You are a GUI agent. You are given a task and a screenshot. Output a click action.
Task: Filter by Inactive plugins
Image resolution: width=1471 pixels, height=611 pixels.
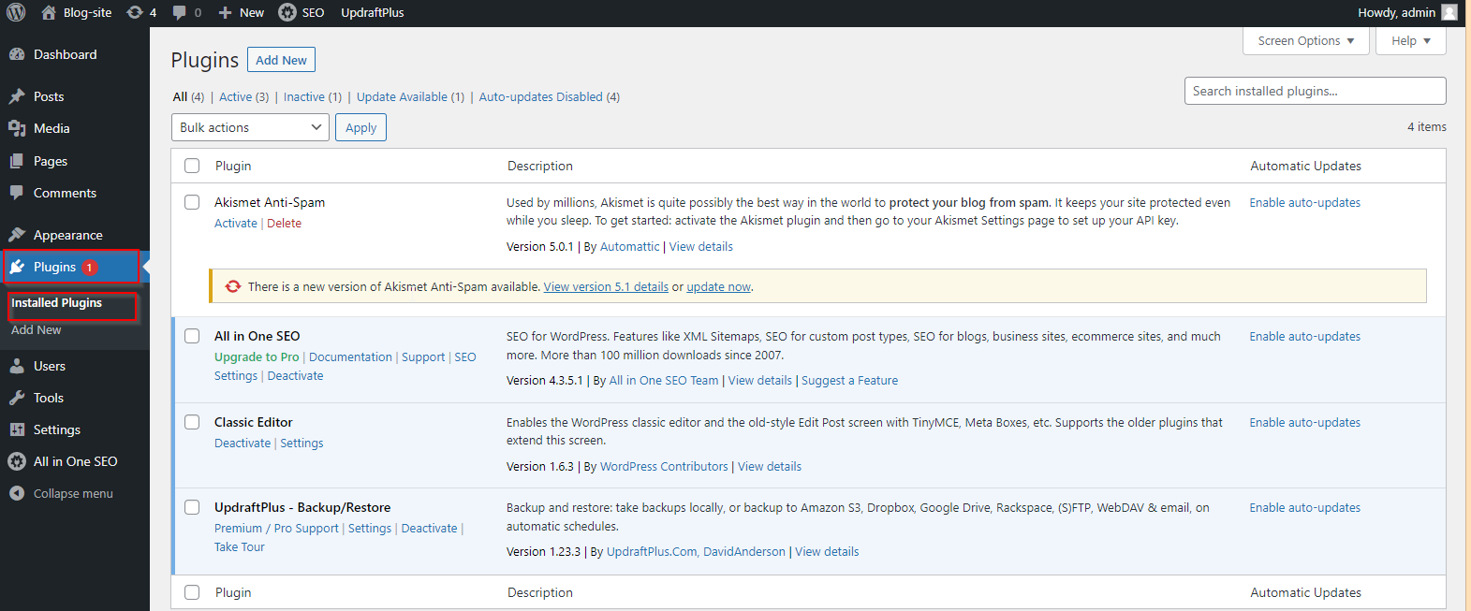tap(313, 96)
